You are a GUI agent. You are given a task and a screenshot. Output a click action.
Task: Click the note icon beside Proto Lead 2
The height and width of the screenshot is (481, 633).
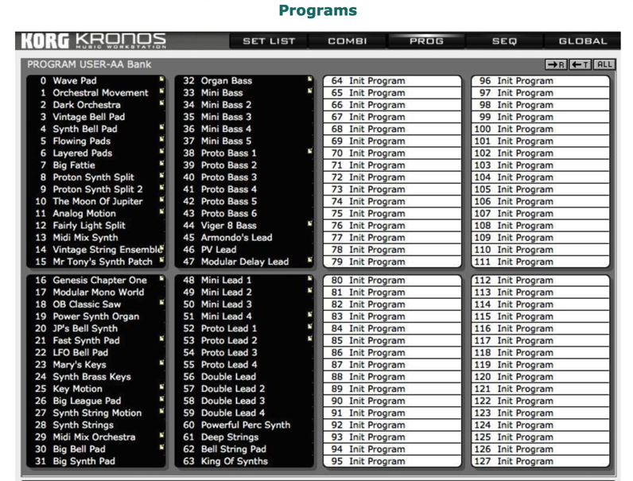coord(310,339)
